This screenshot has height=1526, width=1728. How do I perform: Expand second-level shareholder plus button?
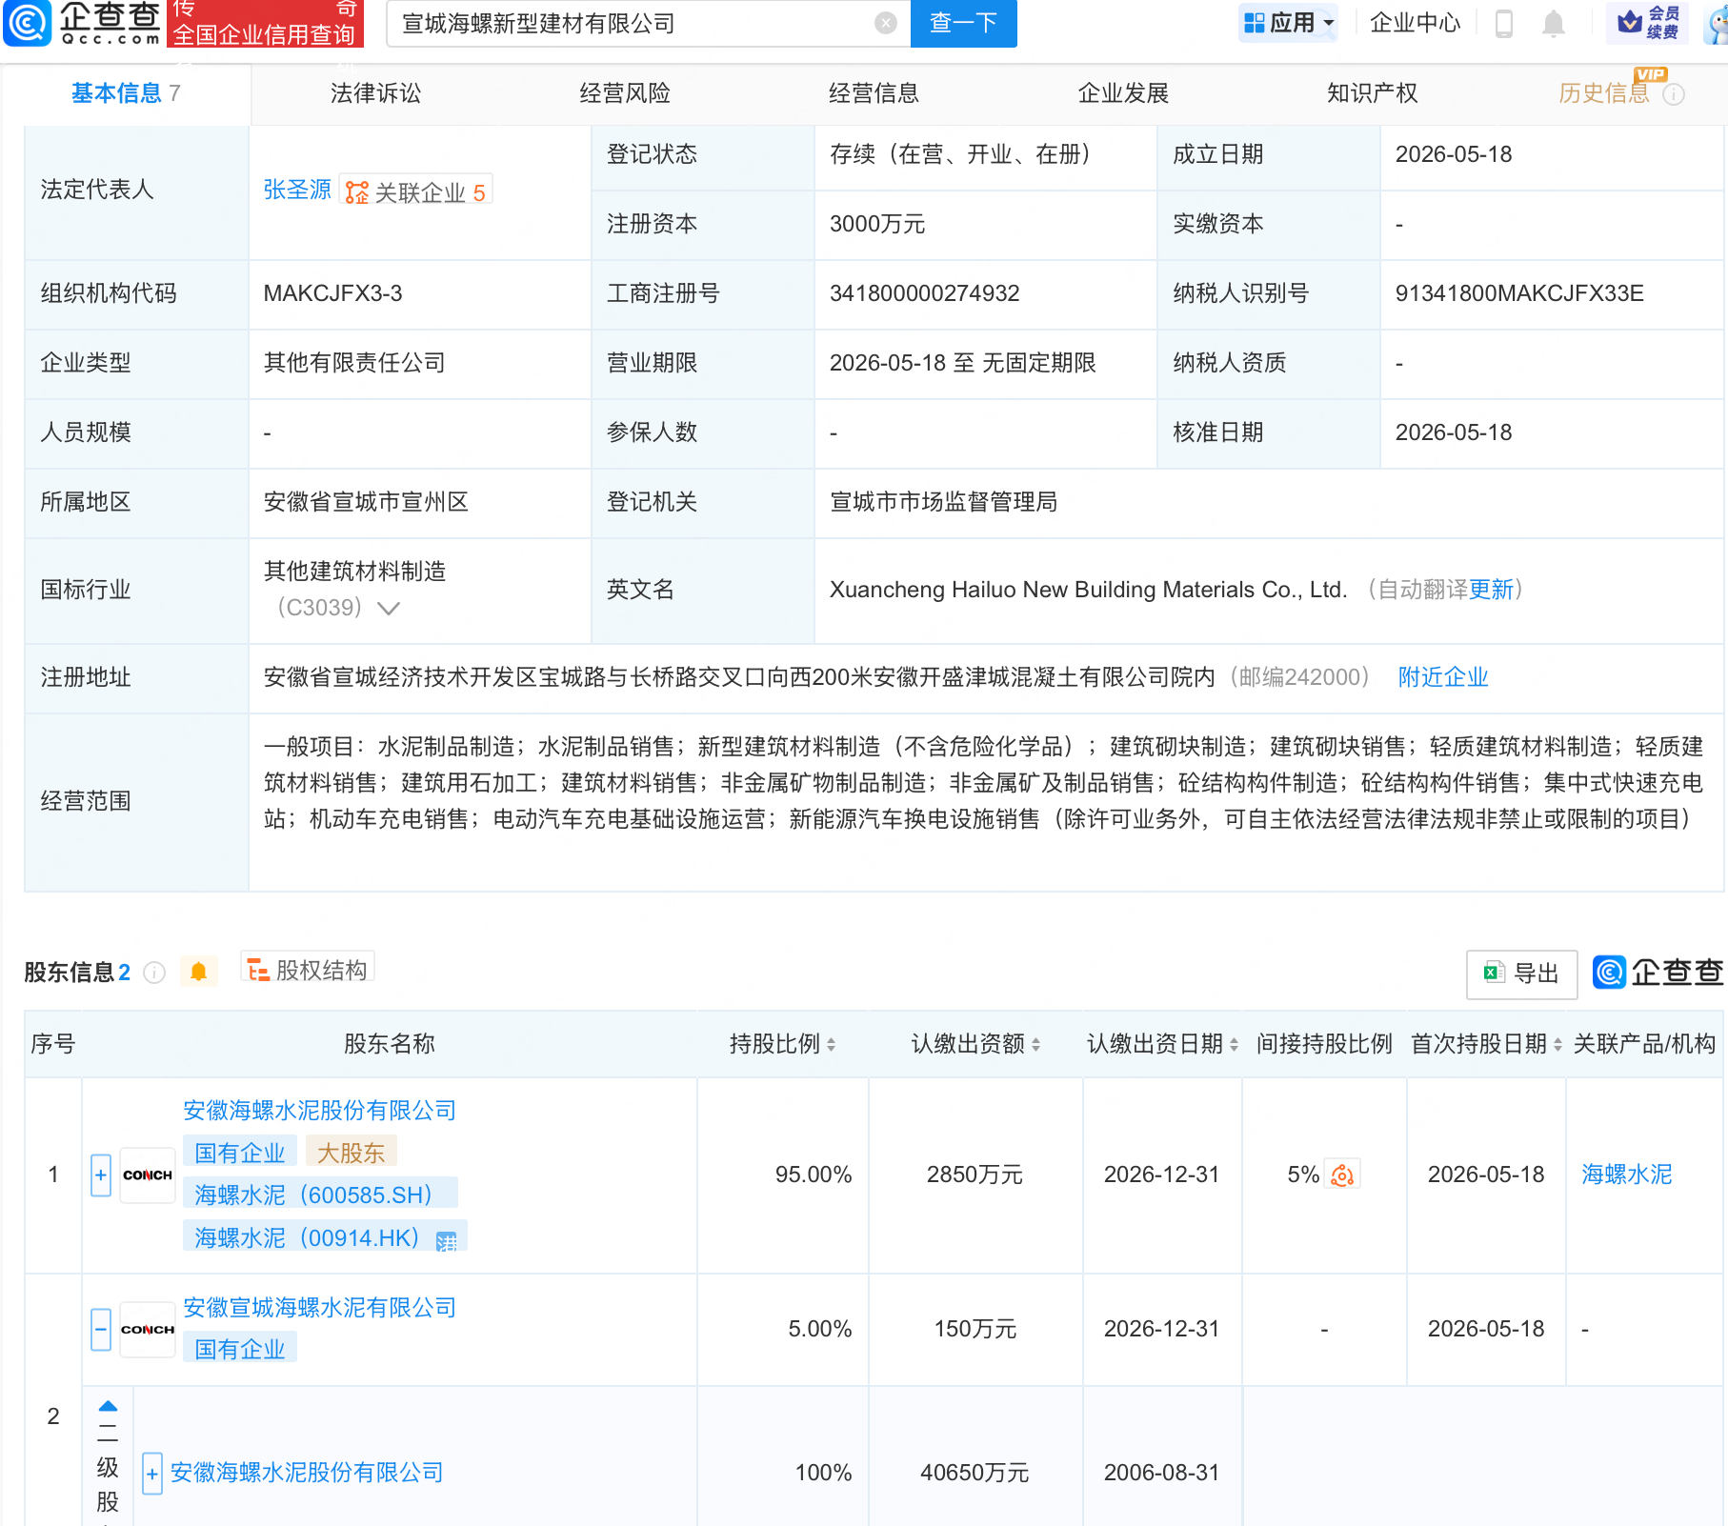151,1474
